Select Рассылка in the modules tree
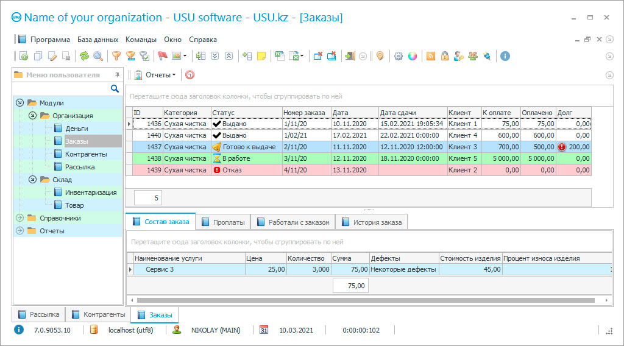Image resolution: width=624 pixels, height=346 pixels. 80,167
